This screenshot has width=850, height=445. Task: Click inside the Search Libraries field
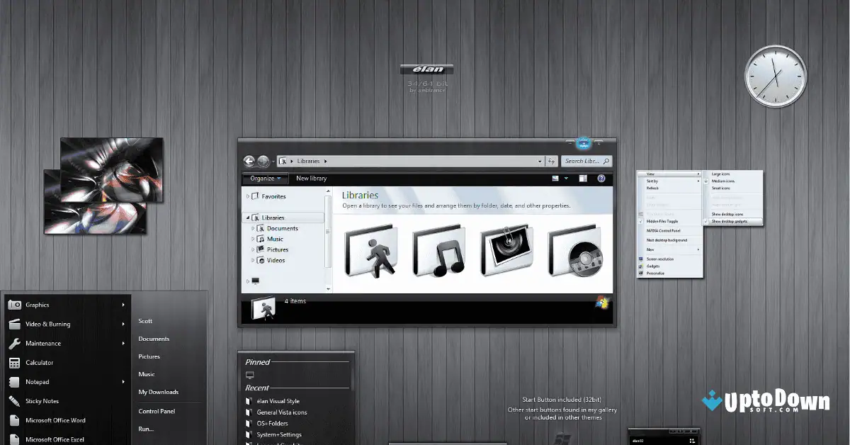582,161
